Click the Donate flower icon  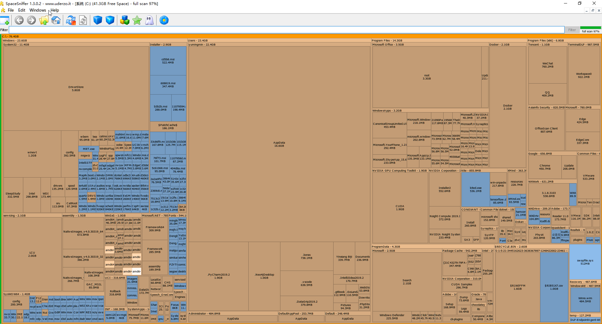pyautogui.click(x=164, y=20)
